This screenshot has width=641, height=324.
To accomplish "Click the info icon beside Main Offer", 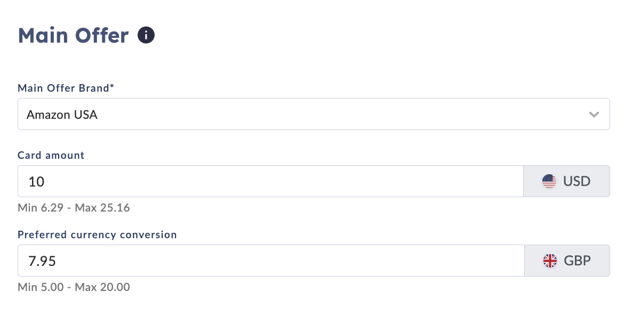I will [146, 36].
